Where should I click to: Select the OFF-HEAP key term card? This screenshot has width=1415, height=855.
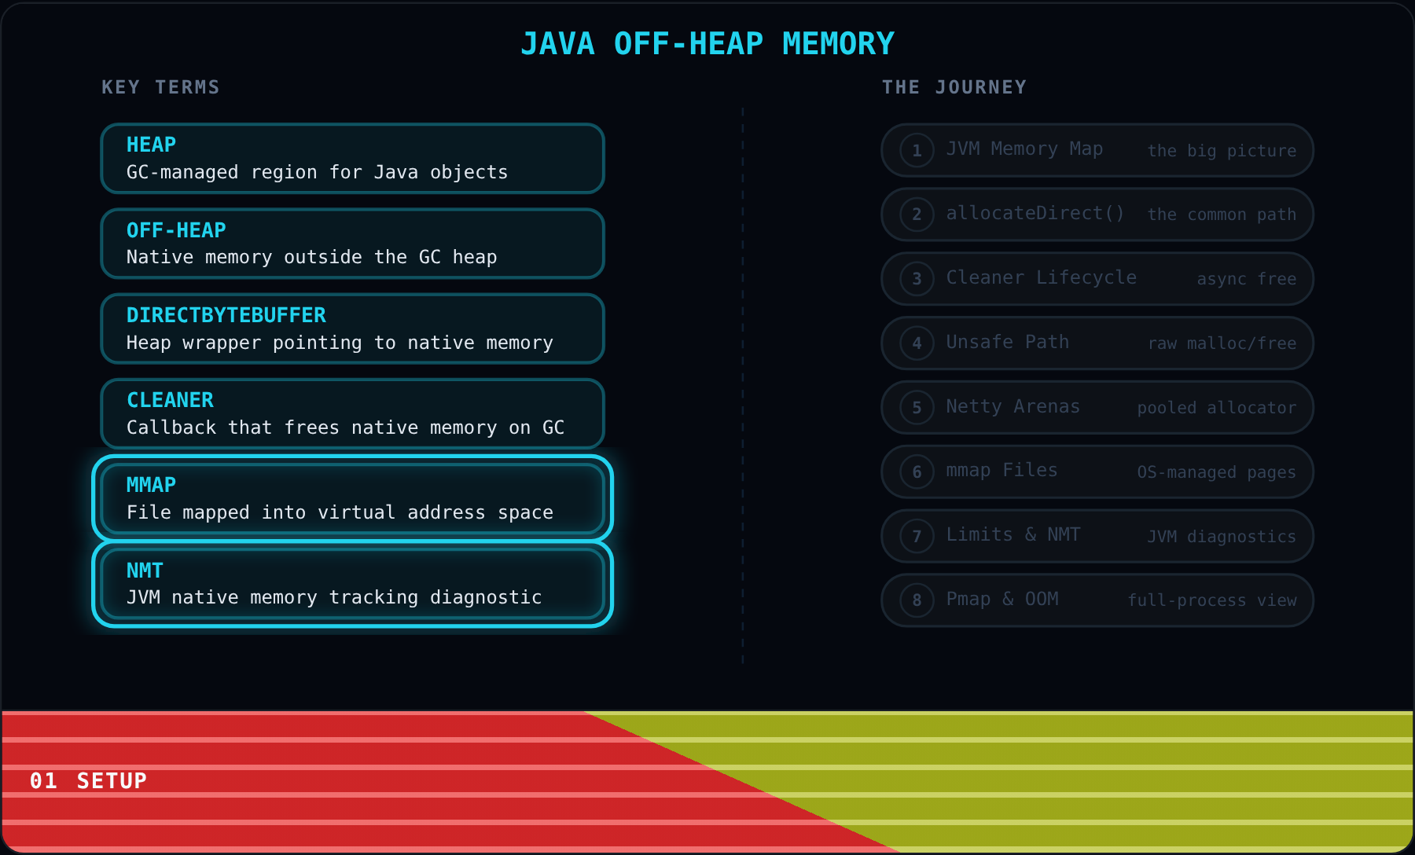(x=352, y=244)
